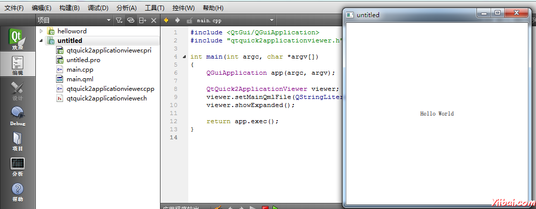536x209 pixels.
Task: Click the split panel icon in project header
Action: [143, 20]
